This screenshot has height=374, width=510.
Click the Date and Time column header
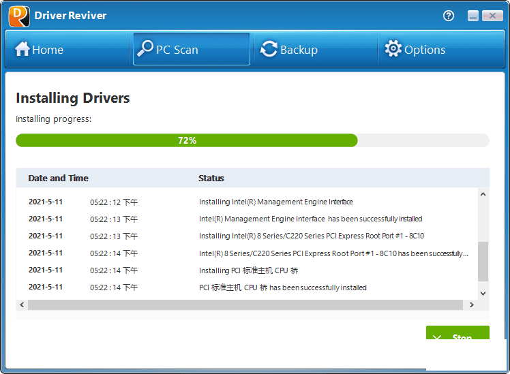tap(58, 178)
